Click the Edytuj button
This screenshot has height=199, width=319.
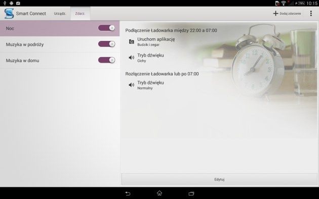click(219, 179)
